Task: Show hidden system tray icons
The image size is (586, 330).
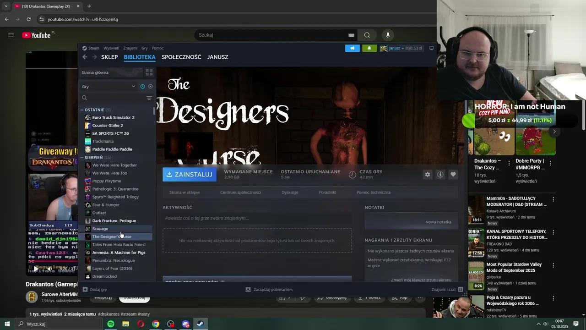Action: pos(538,324)
